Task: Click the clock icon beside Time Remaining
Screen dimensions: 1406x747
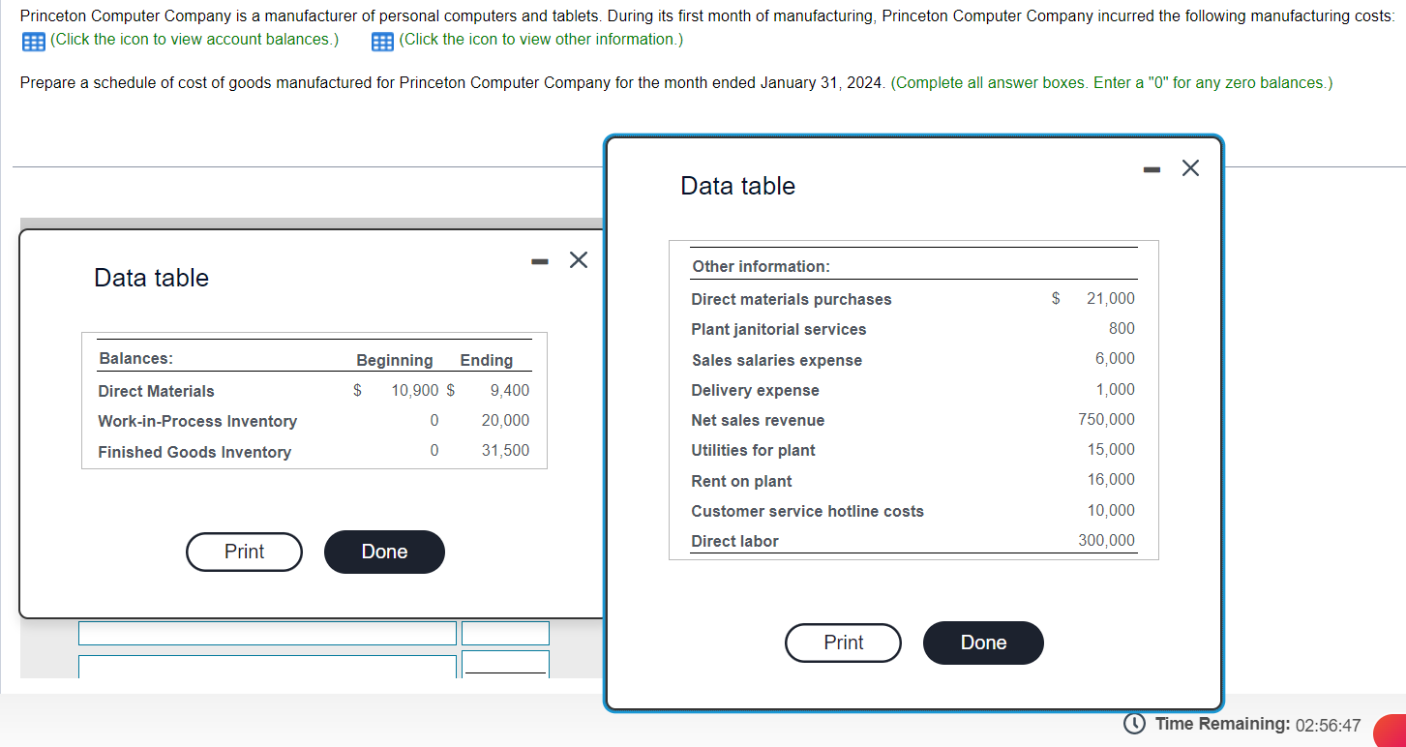Action: click(x=1133, y=724)
